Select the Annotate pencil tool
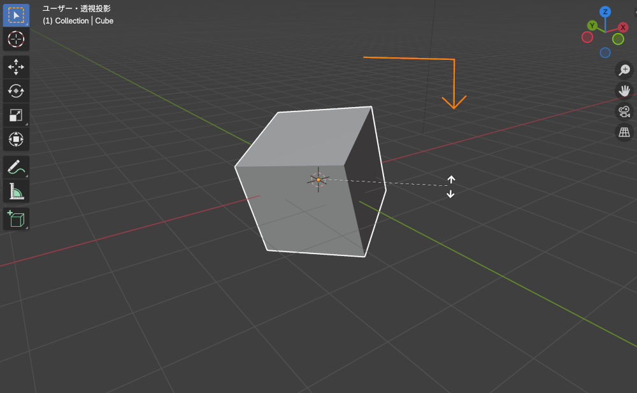The image size is (637, 393). [16, 168]
